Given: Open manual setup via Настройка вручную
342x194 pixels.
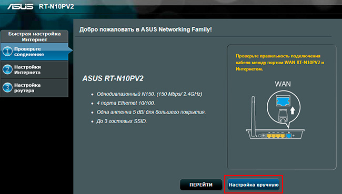Looking at the screenshot, I should [x=254, y=185].
